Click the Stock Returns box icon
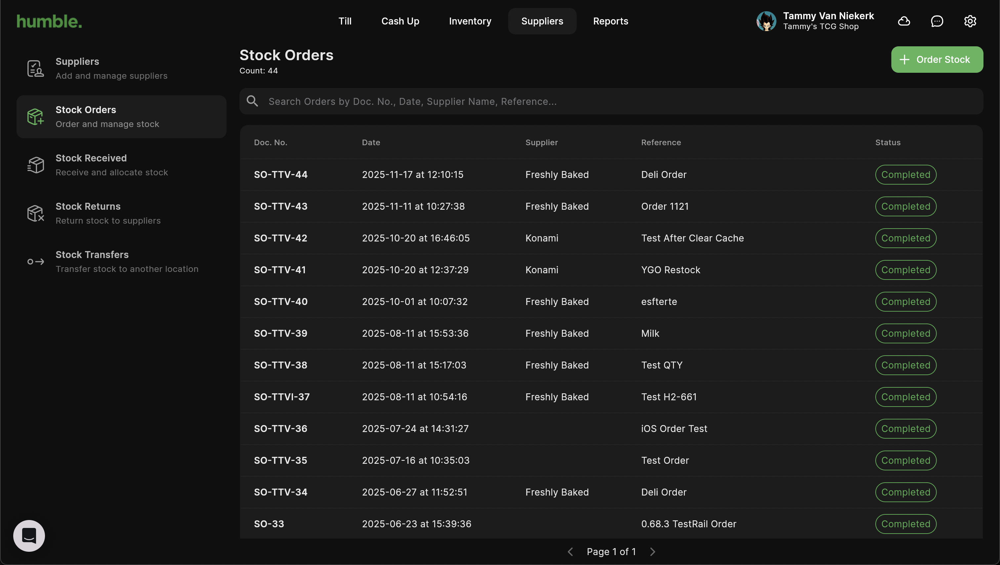1000x565 pixels. tap(35, 213)
